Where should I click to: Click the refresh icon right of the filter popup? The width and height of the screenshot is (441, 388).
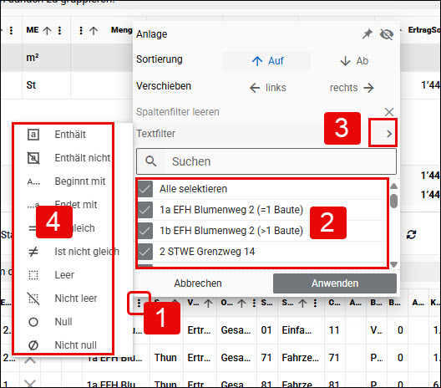click(412, 234)
